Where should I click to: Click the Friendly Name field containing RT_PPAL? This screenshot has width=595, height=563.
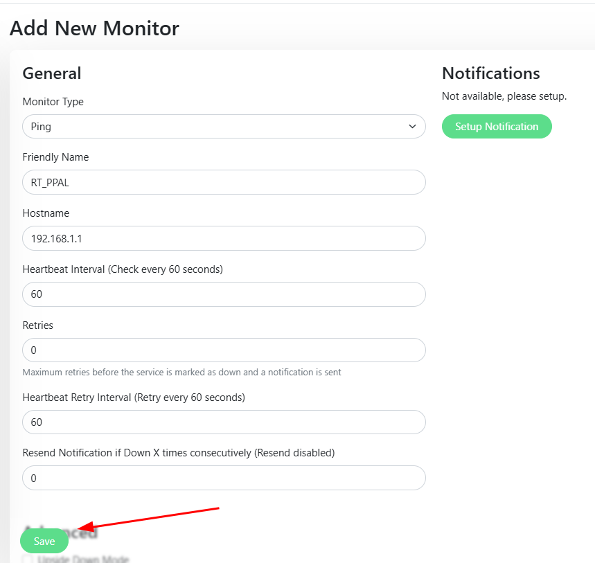tap(223, 182)
